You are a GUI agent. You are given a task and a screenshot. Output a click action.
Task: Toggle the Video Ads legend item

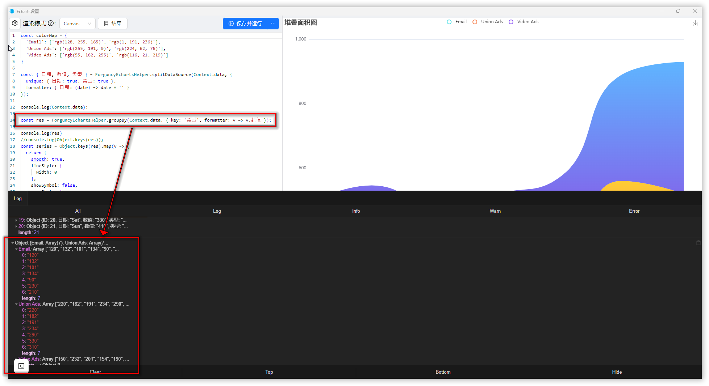point(524,22)
